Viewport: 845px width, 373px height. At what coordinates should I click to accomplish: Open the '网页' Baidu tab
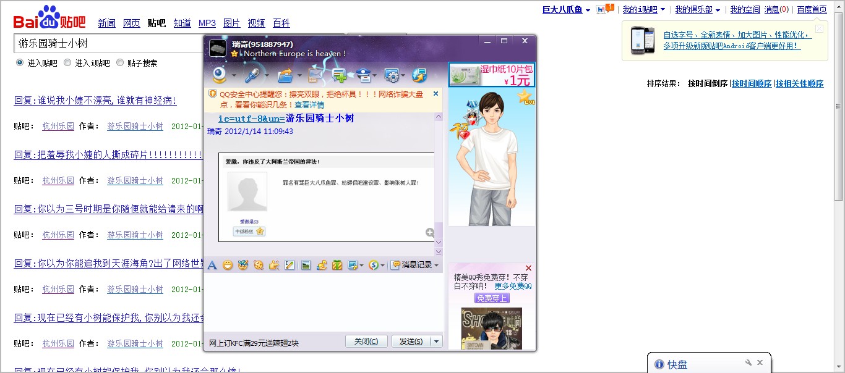coord(132,23)
